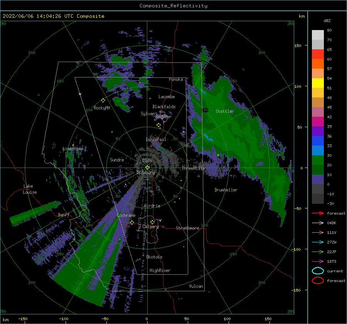Click the Drumheller city label
Image resolution: width=347 pixels, height=324 pixels.
point(226,190)
